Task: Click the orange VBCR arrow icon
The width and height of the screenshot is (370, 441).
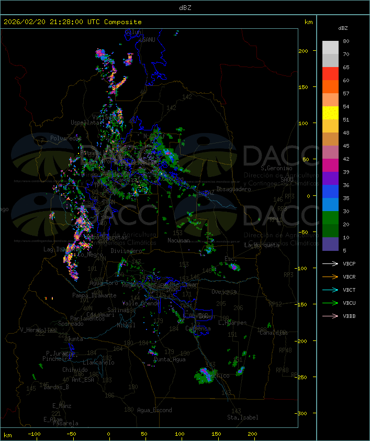Action: coord(330,277)
